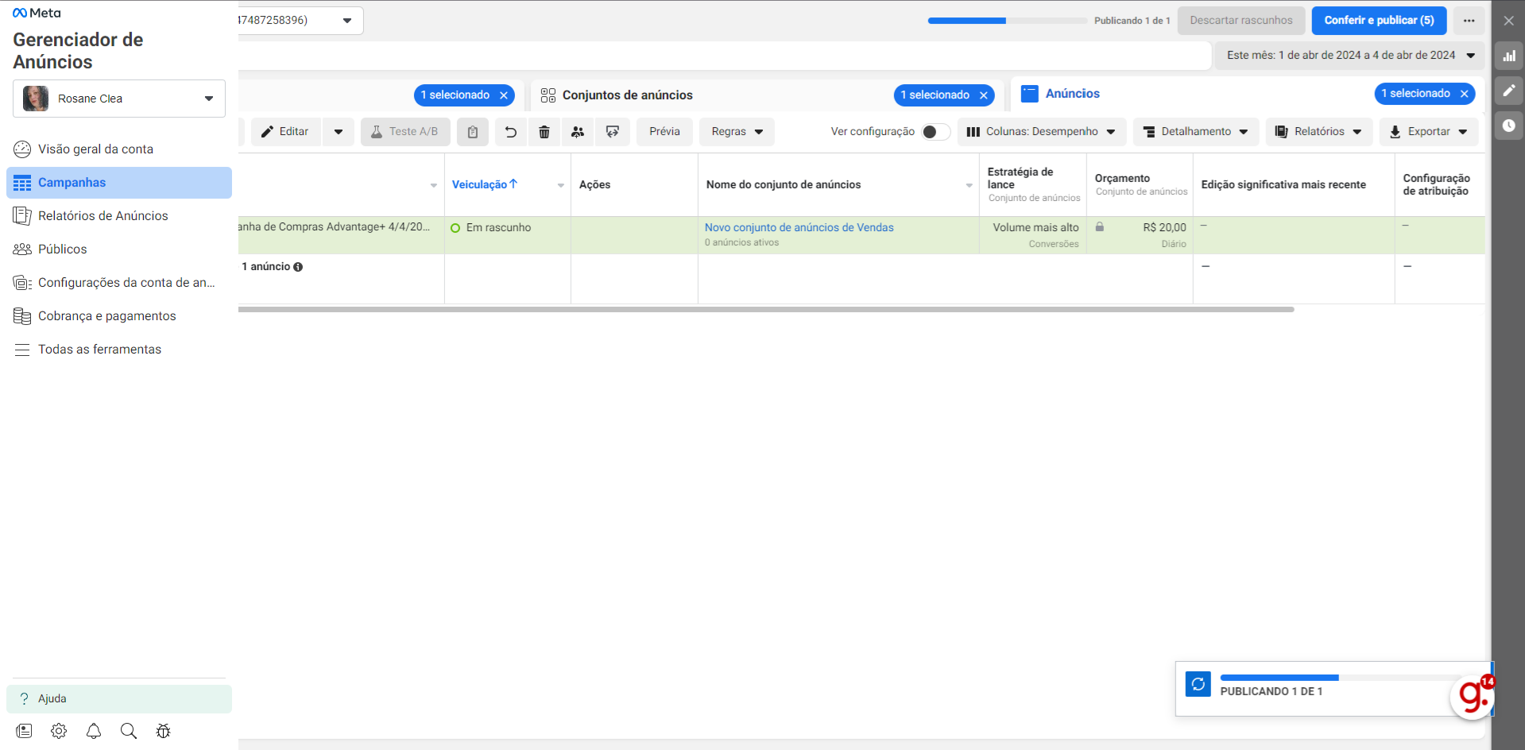Clear ad sets '1 selecionado' filter
Image resolution: width=1525 pixels, height=750 pixels.
click(x=984, y=95)
